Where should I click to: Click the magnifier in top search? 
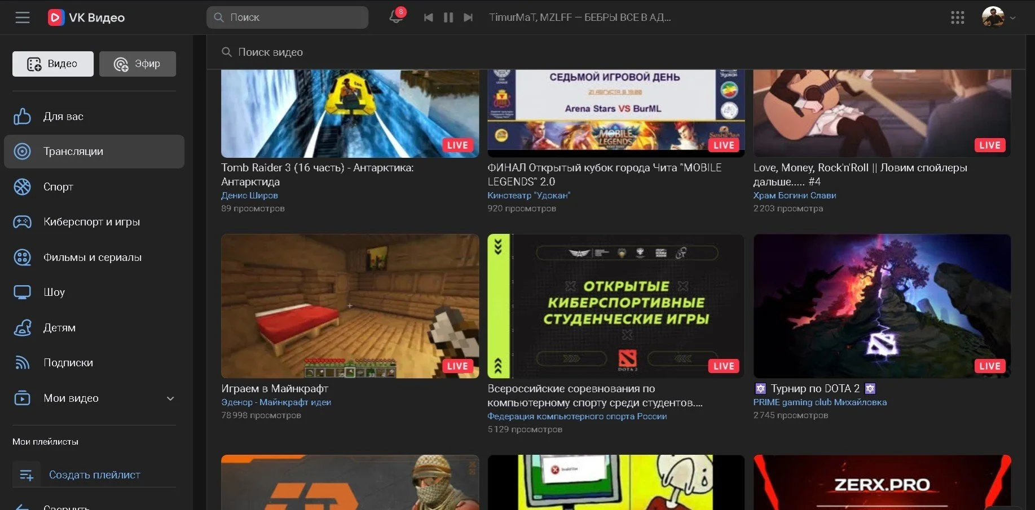point(219,17)
